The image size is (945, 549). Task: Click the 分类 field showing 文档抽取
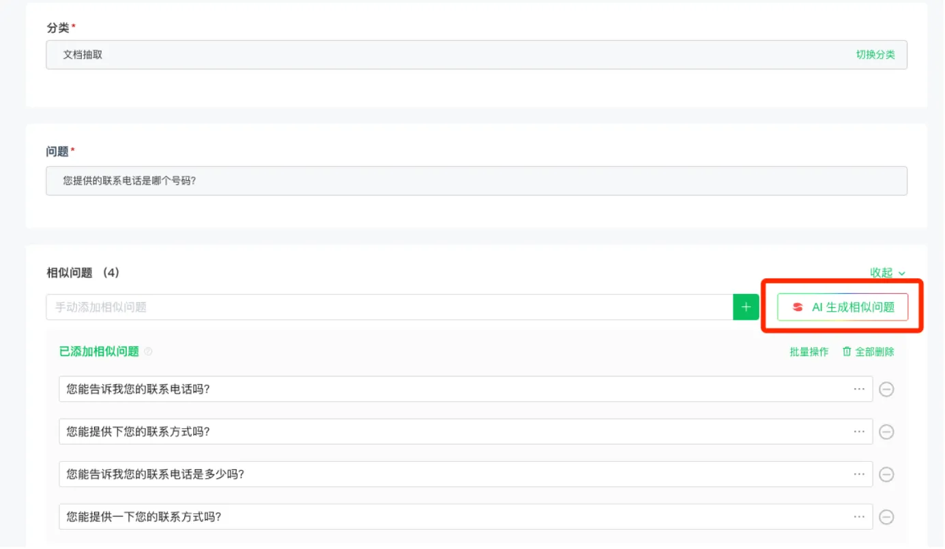476,55
